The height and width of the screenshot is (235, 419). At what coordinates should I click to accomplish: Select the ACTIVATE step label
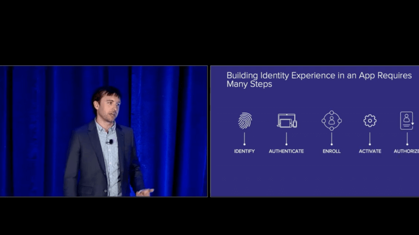370,151
